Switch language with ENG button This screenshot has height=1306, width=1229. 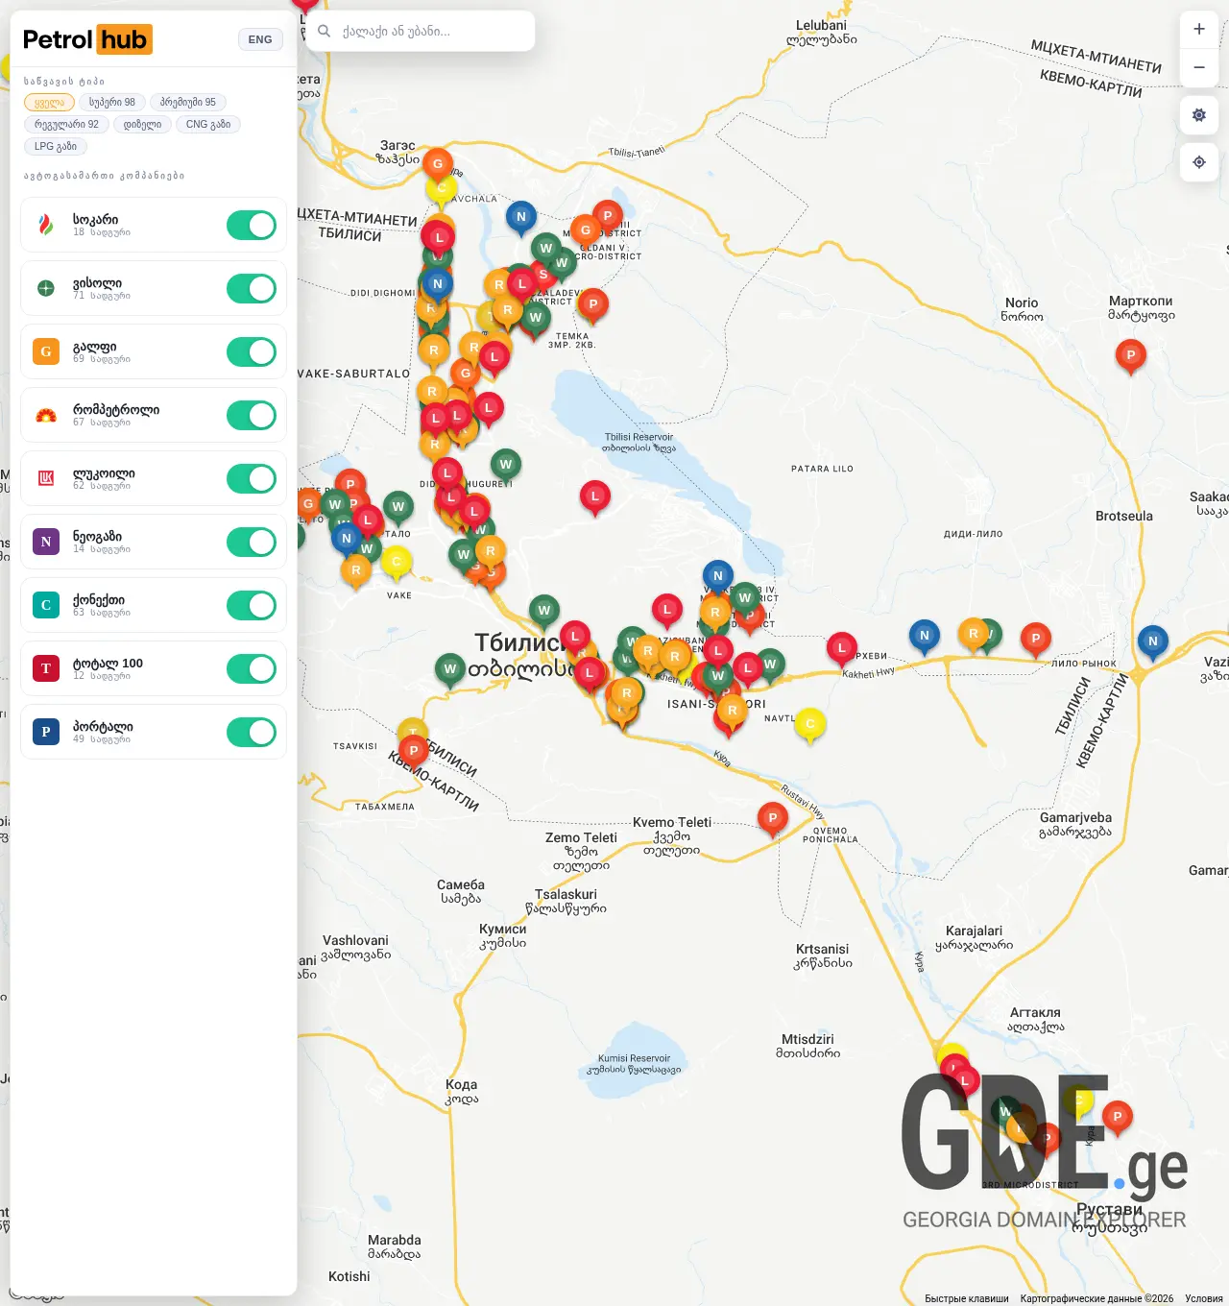(x=260, y=39)
